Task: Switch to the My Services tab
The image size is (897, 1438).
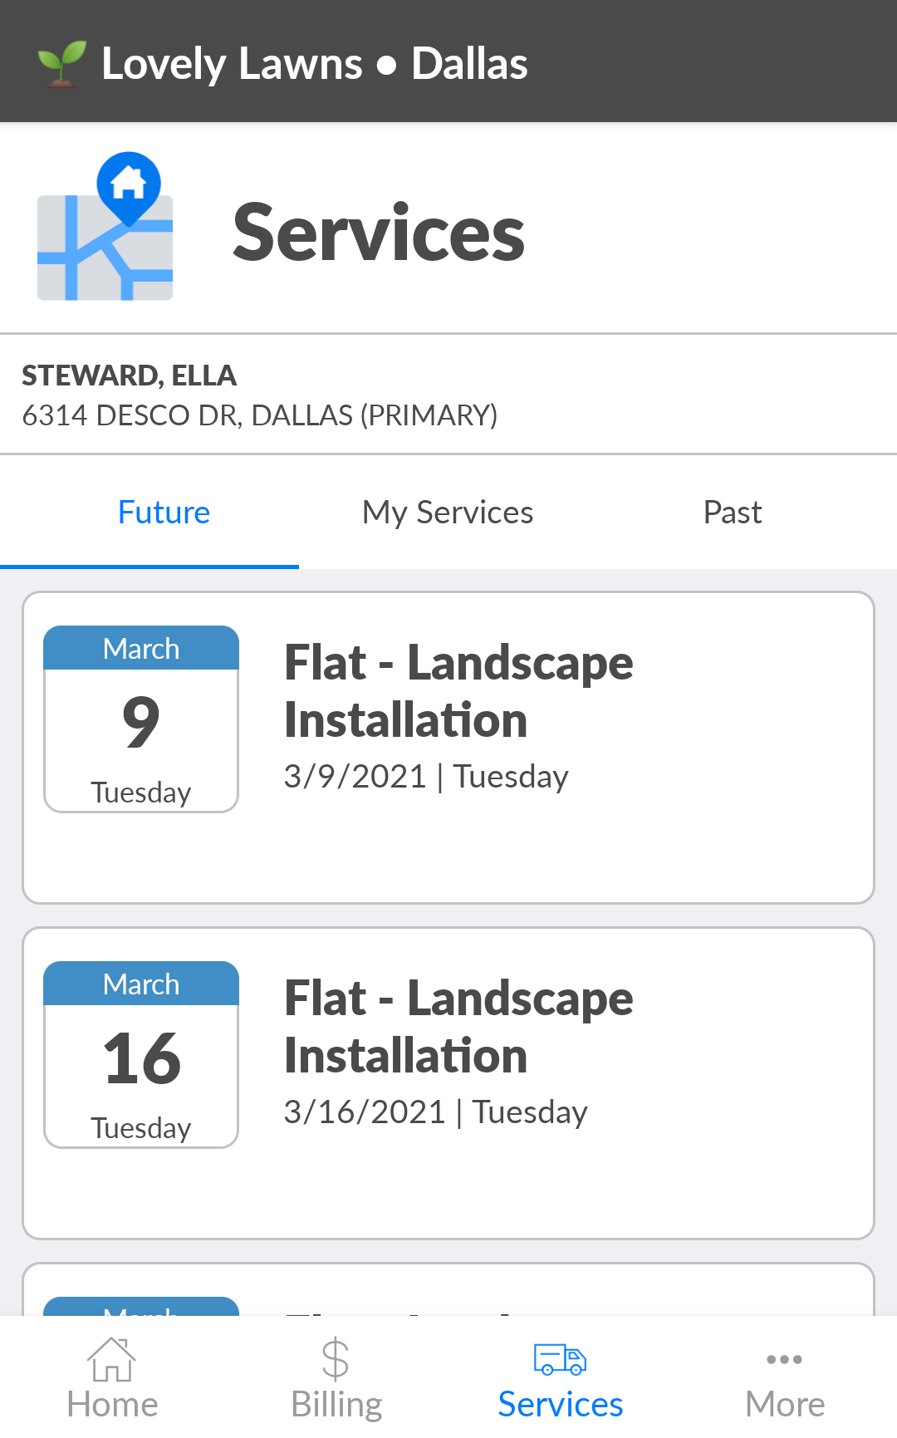Action: pyautogui.click(x=448, y=513)
